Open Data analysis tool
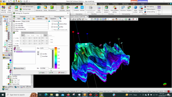 coord(10,9)
